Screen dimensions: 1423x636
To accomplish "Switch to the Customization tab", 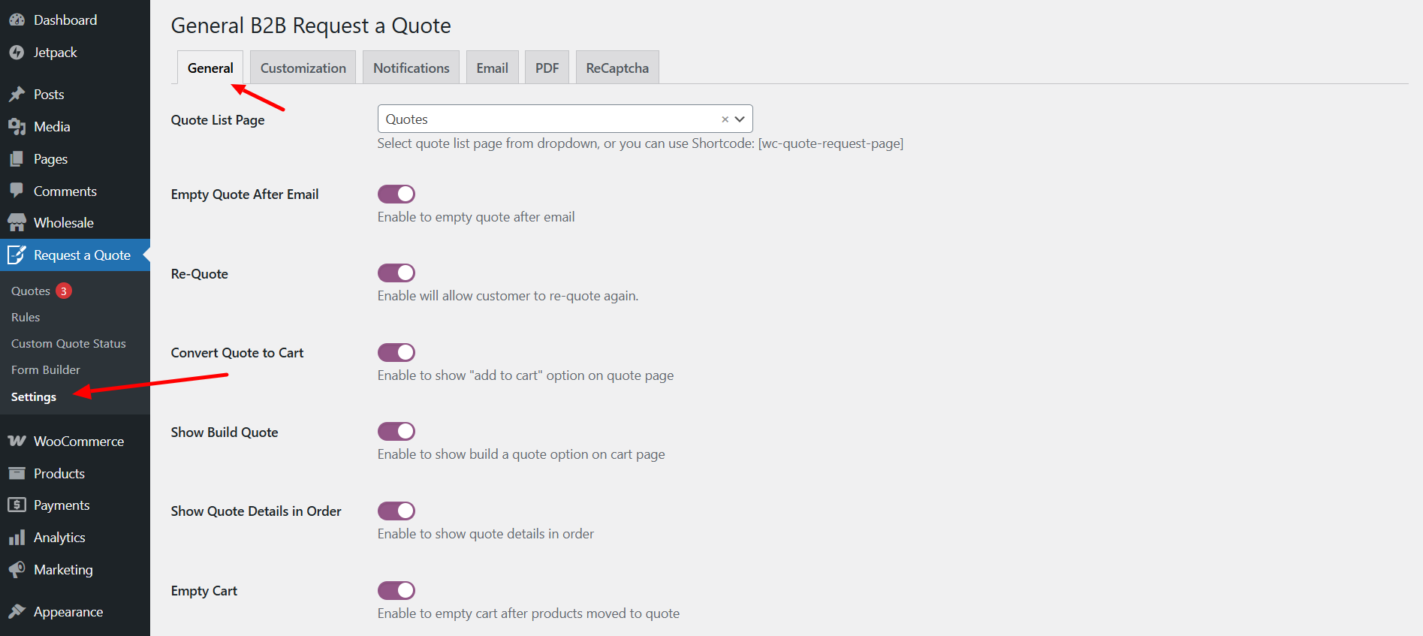I will point(303,68).
